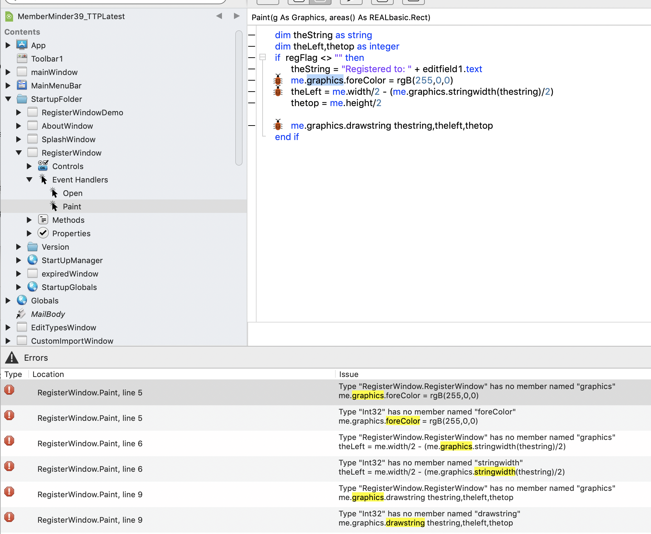
Task: Collapse the if block code fold
Action: pos(263,57)
